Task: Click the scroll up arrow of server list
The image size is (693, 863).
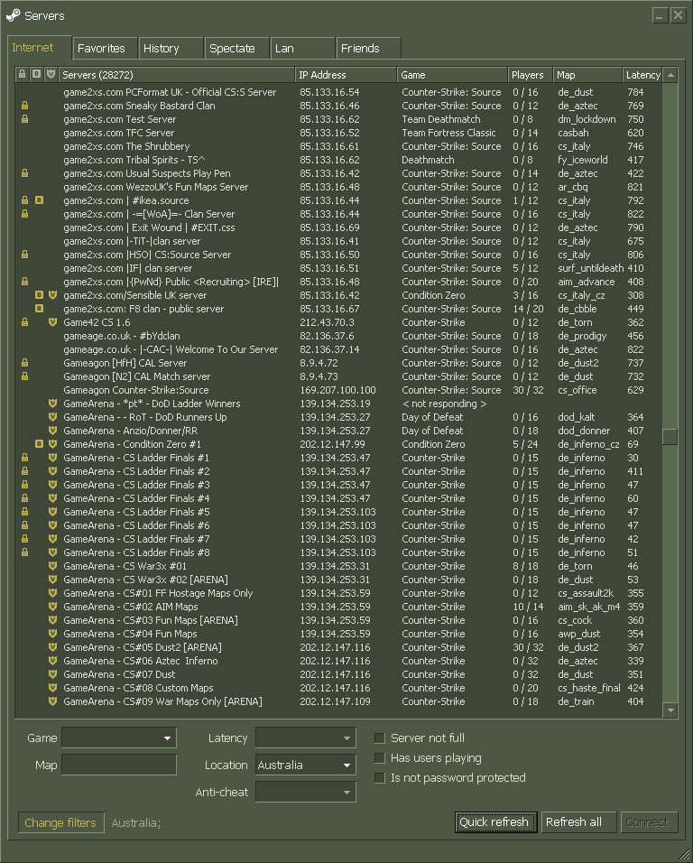Action: click(670, 76)
